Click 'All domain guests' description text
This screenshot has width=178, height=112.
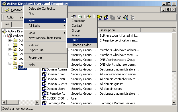click(112, 84)
